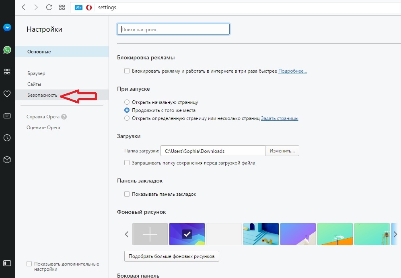Open Оцените Opera link
This screenshot has width=401, height=278.
(x=43, y=128)
